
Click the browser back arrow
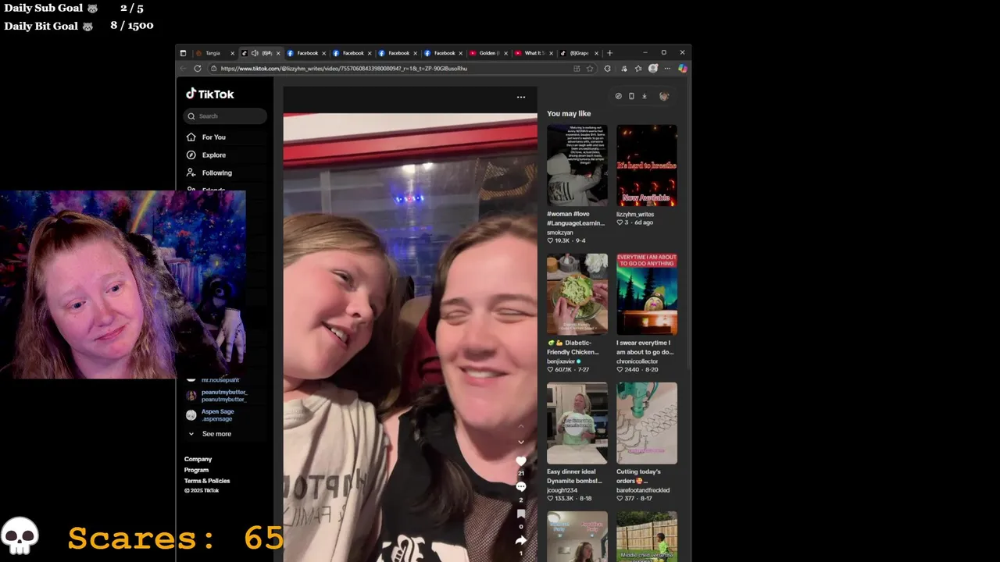click(184, 69)
